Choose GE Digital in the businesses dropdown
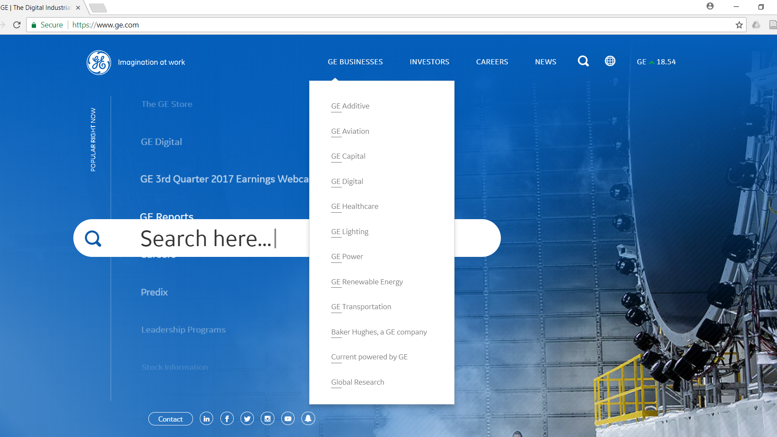 tap(347, 181)
